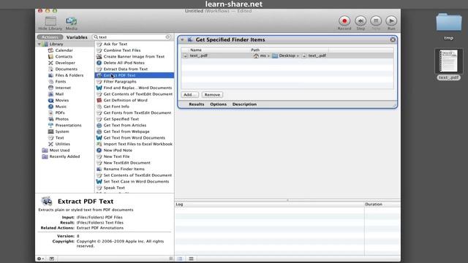Collapse Get Specified Finder Items disclosure triangle
The width and height of the screenshot is (468, 263).
[182, 39]
